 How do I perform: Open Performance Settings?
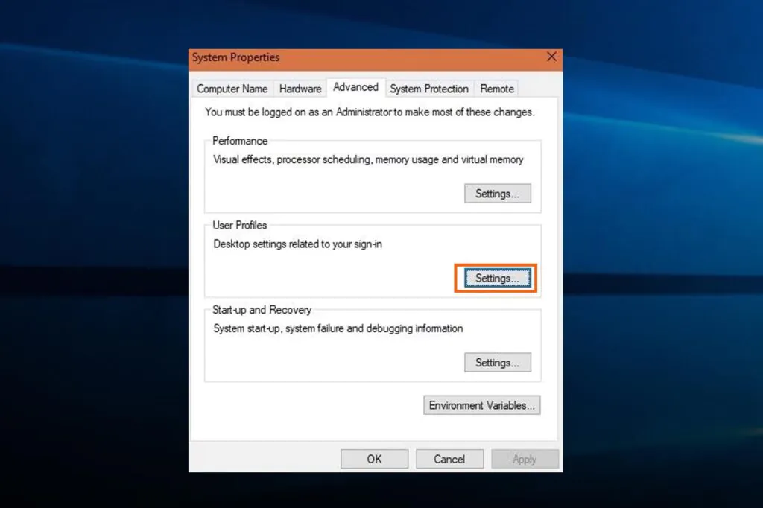click(x=497, y=194)
